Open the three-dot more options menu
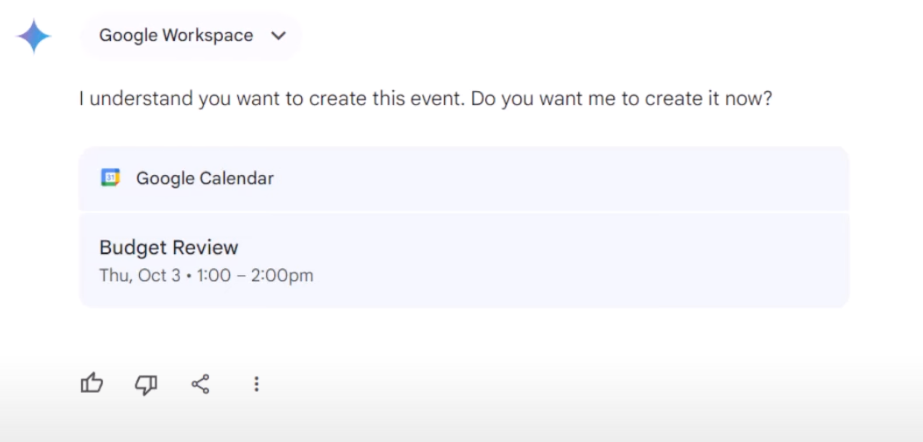 point(256,384)
